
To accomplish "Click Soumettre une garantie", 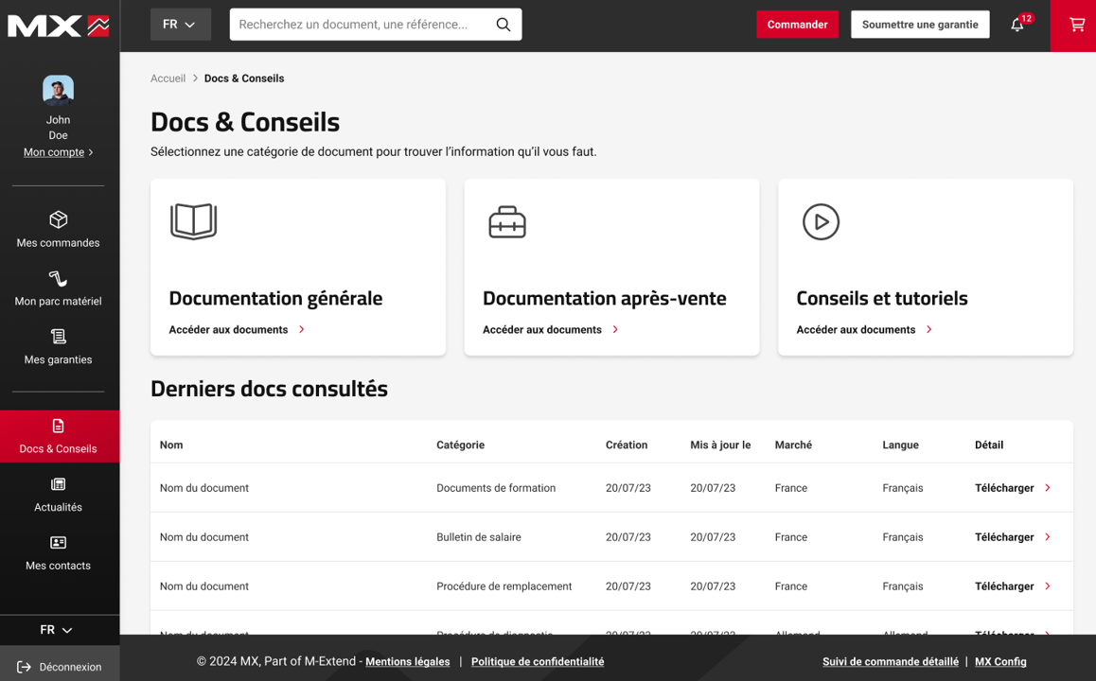I will coord(920,24).
